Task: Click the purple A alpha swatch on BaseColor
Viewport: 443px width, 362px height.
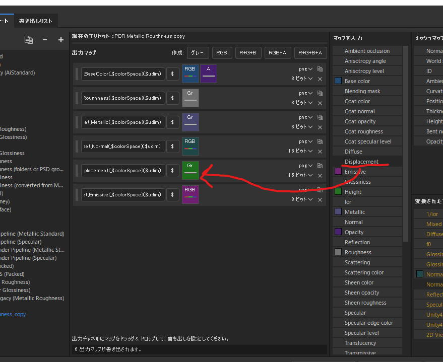Action: pyautogui.click(x=208, y=74)
